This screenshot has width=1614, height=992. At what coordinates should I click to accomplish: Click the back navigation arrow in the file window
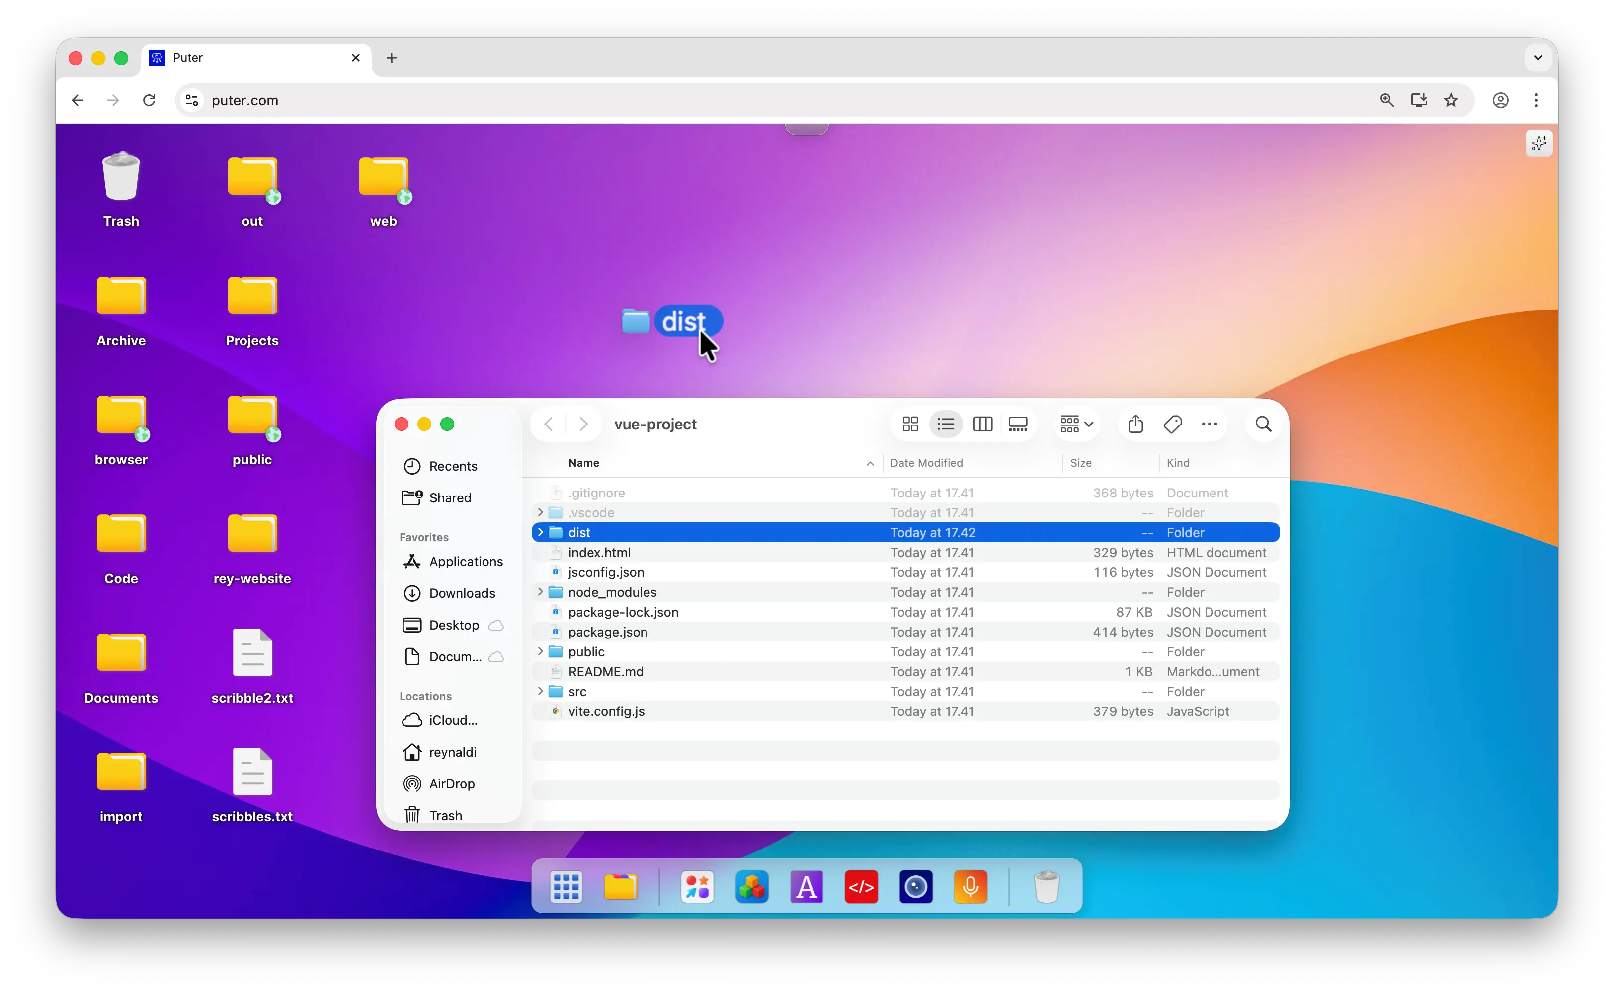click(548, 424)
